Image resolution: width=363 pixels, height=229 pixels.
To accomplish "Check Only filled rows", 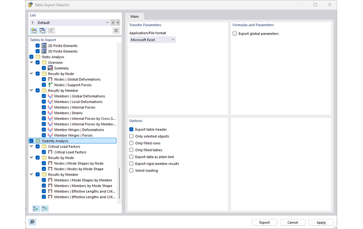I will click(x=131, y=143).
